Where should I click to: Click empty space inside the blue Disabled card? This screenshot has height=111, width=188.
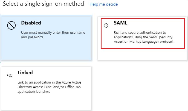47,50
